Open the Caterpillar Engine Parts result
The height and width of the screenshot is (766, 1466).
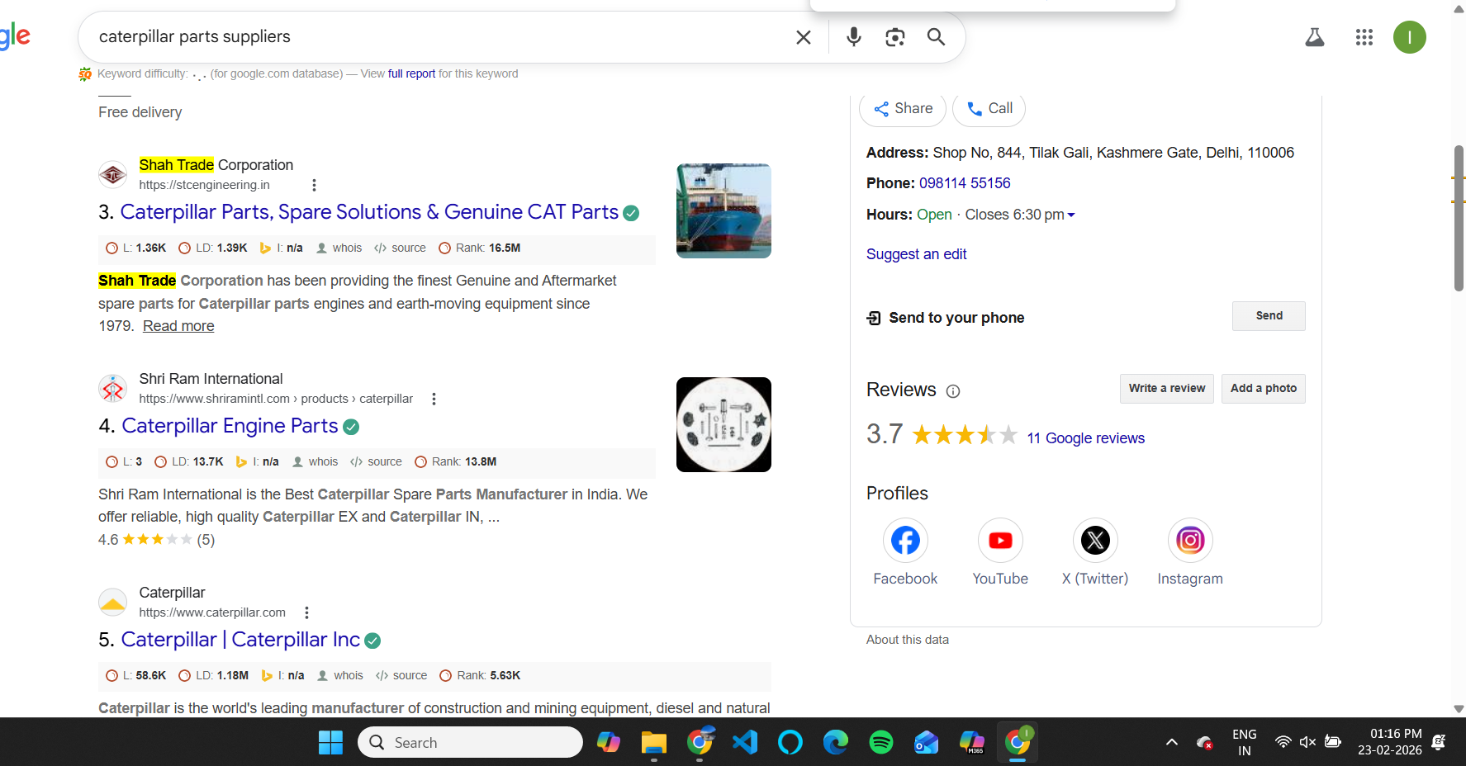230,426
